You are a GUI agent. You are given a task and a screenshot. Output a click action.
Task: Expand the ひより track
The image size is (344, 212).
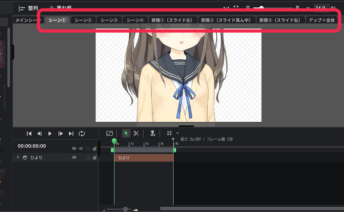[18, 158]
